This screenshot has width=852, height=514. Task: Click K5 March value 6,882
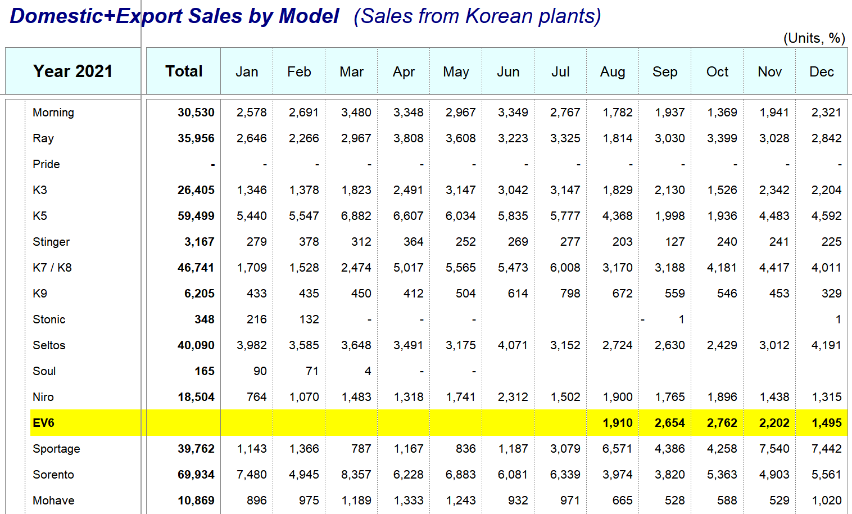(356, 216)
